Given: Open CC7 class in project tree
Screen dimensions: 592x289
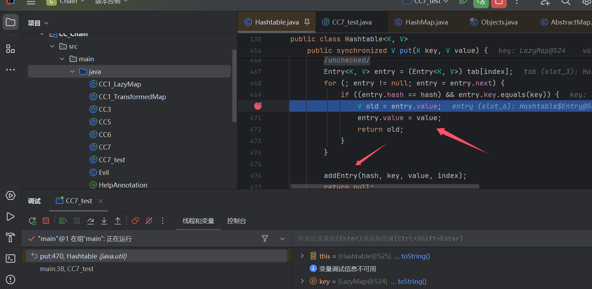Looking at the screenshot, I should click(x=105, y=147).
